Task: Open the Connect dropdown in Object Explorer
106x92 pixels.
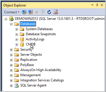Action: point(12,12)
